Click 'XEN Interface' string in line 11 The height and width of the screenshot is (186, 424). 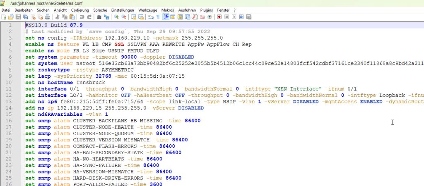tap(298, 89)
